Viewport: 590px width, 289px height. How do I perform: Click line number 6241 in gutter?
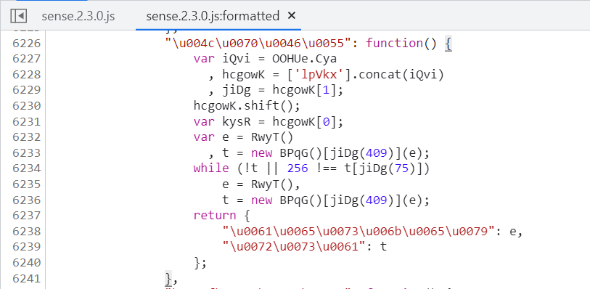[x=26, y=278]
